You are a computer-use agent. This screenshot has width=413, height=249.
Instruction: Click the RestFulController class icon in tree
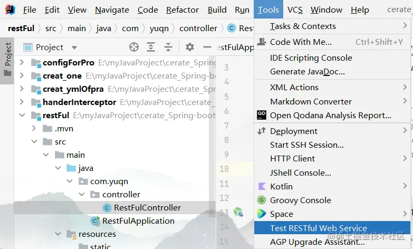(x=107, y=208)
